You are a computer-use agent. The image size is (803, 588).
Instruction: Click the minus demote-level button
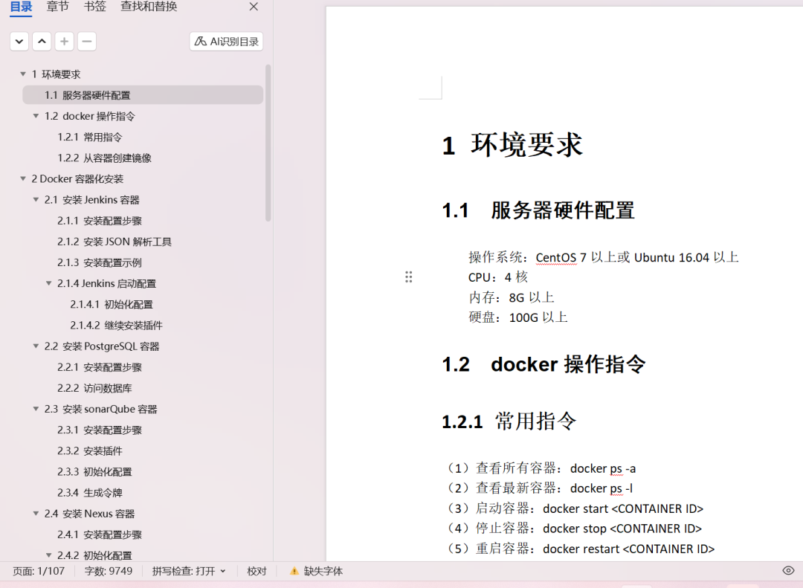[87, 42]
